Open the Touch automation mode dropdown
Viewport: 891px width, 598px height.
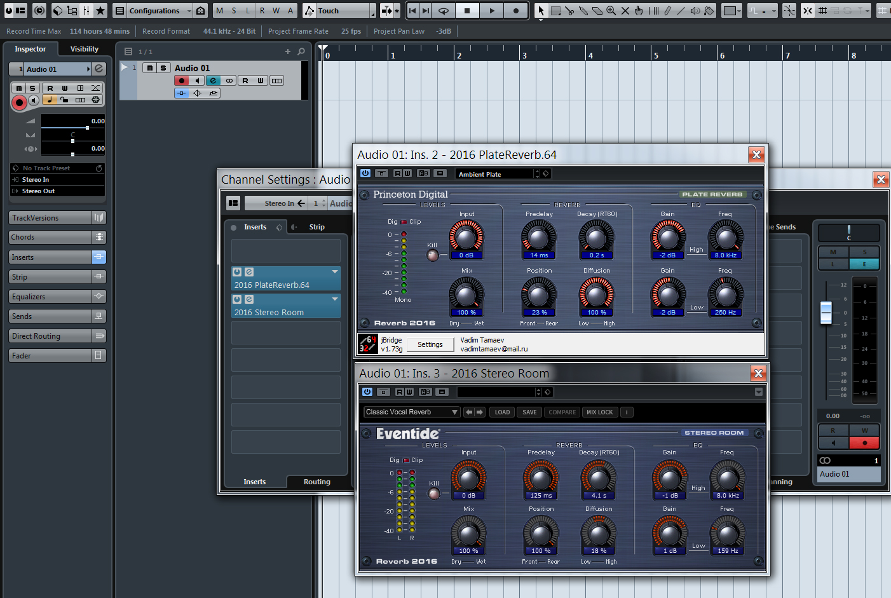[x=346, y=11]
